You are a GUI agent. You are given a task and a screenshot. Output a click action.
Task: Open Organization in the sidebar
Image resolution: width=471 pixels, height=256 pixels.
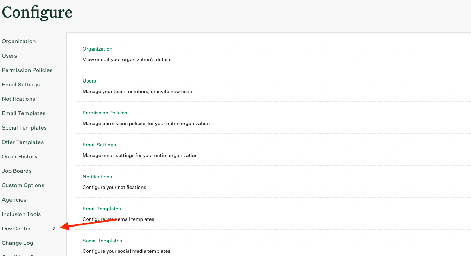tap(19, 41)
